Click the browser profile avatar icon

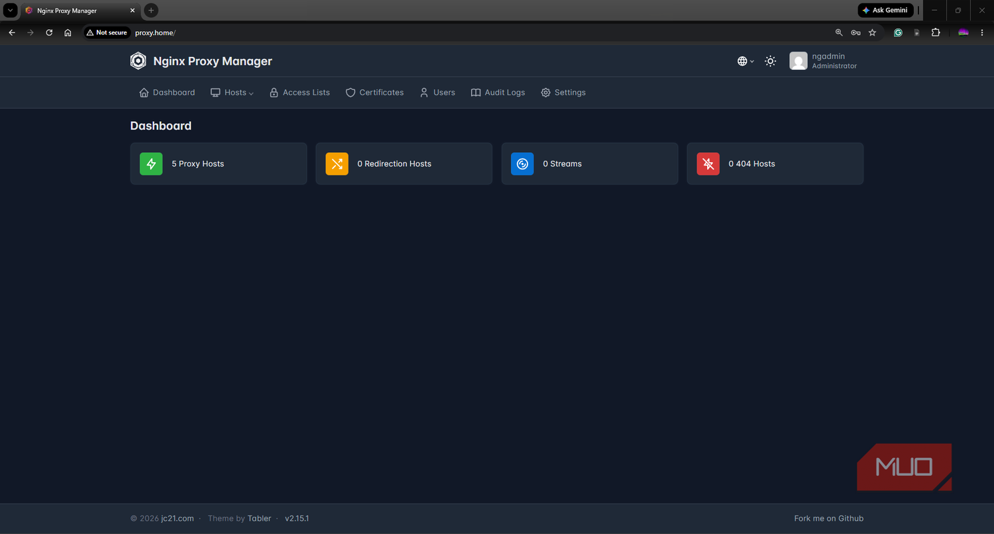pyautogui.click(x=964, y=32)
